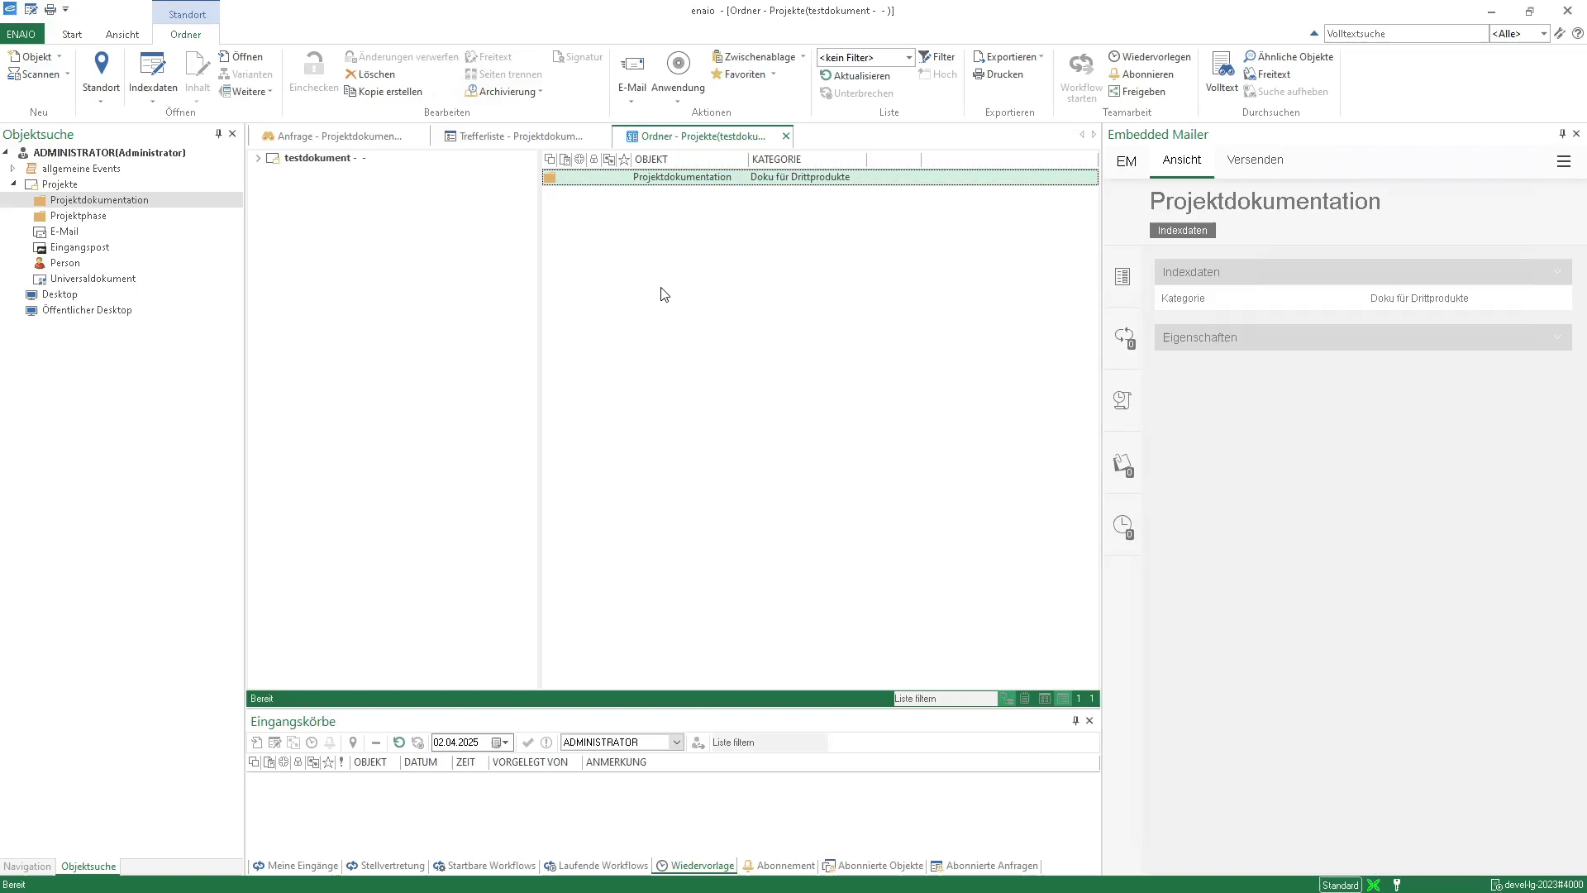The image size is (1587, 893).
Task: Click Löschen in the Bearbeiten group
Action: point(369,74)
